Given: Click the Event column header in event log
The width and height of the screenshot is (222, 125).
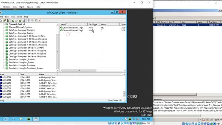Looking at the screenshot, I should (x=48, y=74).
